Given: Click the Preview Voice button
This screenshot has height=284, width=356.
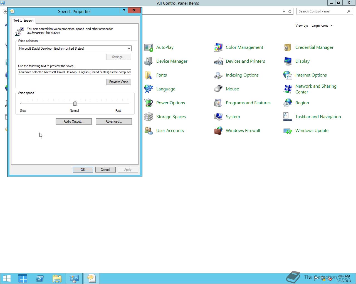Looking at the screenshot, I should 119,82.
